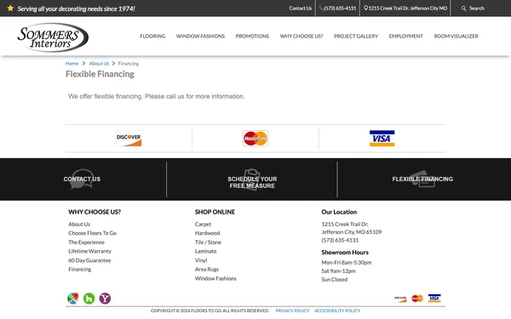Shop Vinyl in footer
511x319 pixels.
201,260
